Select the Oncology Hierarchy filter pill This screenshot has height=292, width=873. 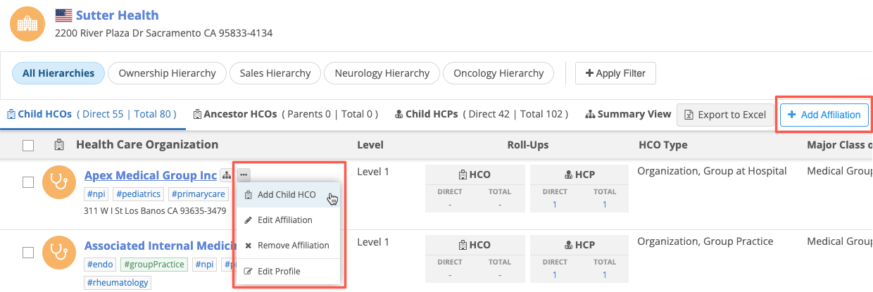coord(498,73)
